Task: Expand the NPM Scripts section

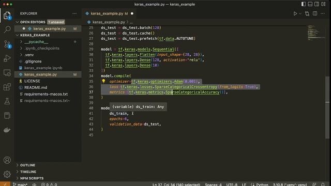Action: (x=32, y=178)
